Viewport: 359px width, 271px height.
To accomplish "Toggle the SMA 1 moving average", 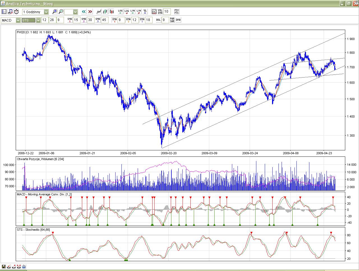I will pyautogui.click(x=70, y=20).
